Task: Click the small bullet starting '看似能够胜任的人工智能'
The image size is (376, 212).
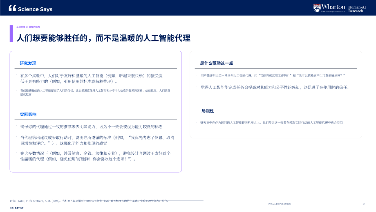Action: 95,92
